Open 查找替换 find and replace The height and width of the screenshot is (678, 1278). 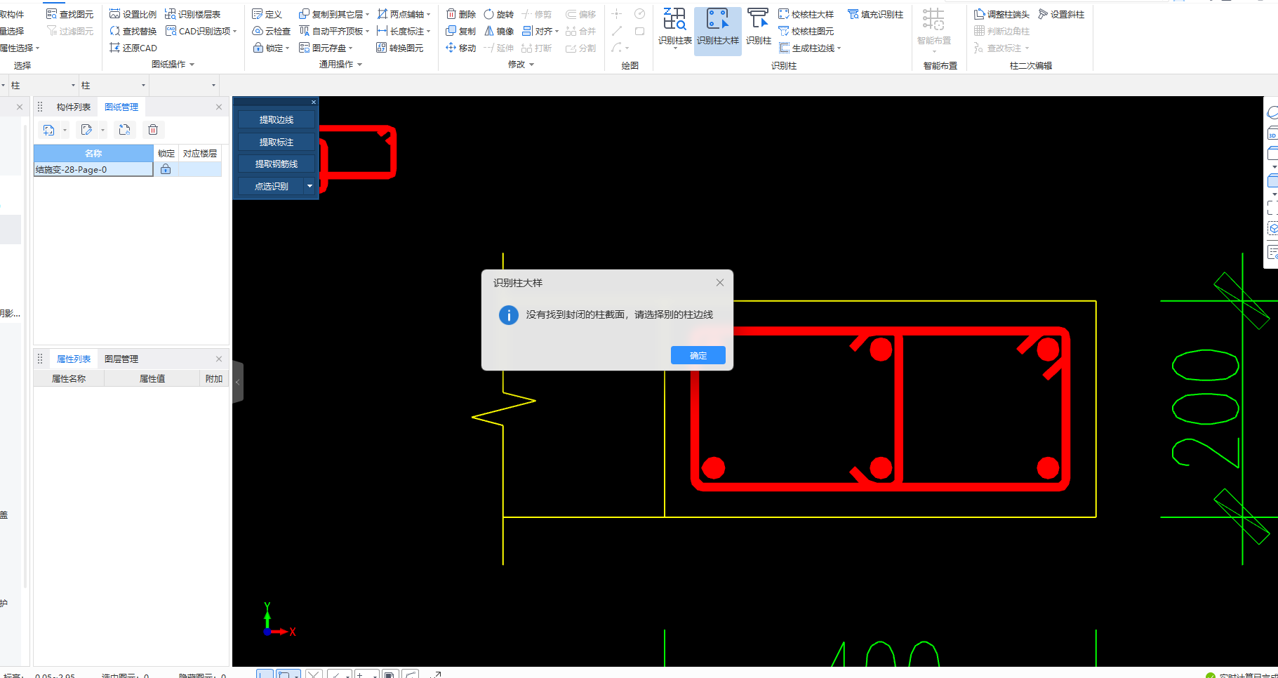(x=133, y=31)
